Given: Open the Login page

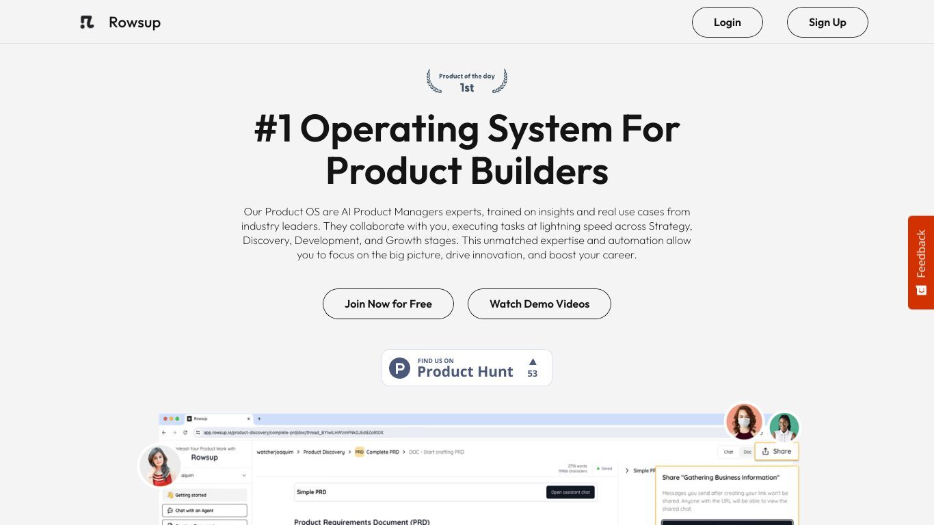Looking at the screenshot, I should pos(727,22).
